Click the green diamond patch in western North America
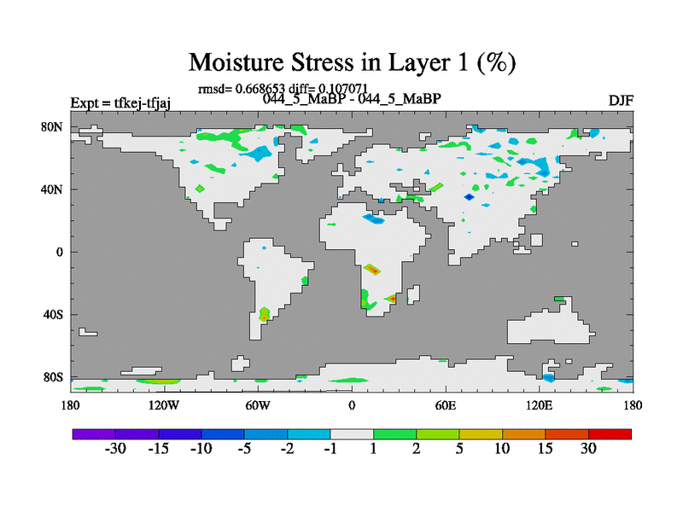The width and height of the screenshot is (683, 512). (x=200, y=189)
